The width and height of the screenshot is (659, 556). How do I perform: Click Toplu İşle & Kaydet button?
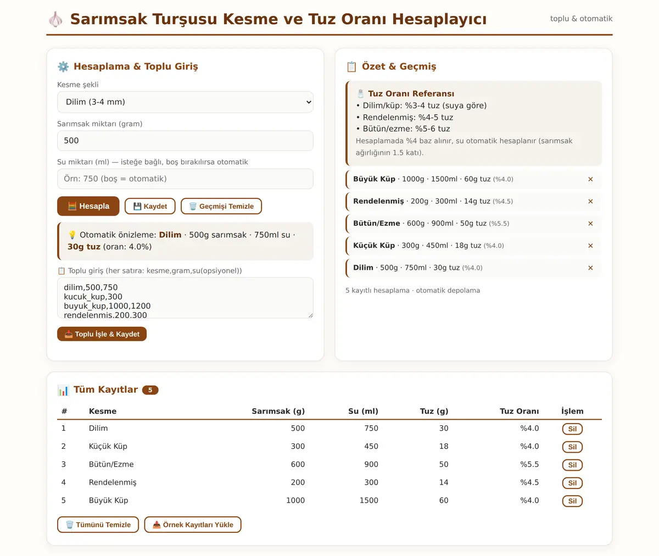[102, 334]
